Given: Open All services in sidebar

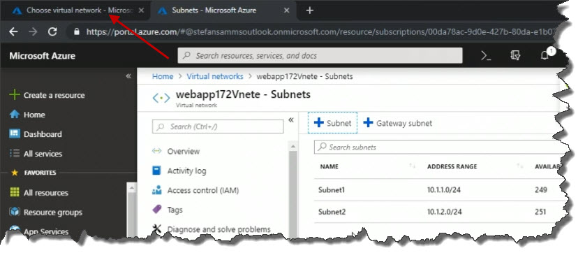Looking at the screenshot, I should click(43, 154).
